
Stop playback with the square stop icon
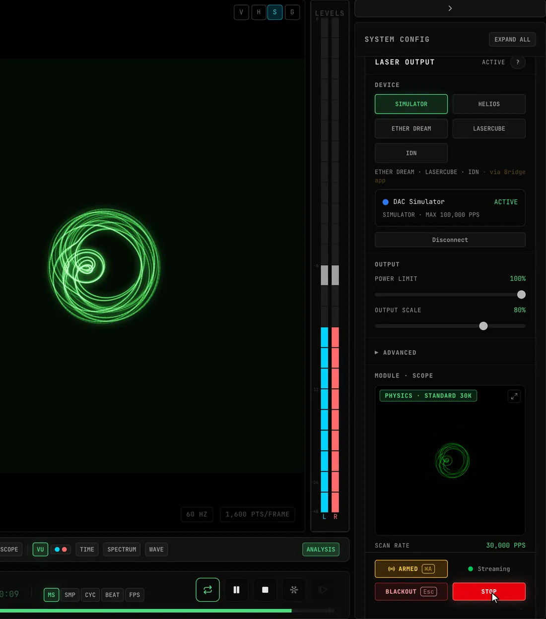coord(265,590)
